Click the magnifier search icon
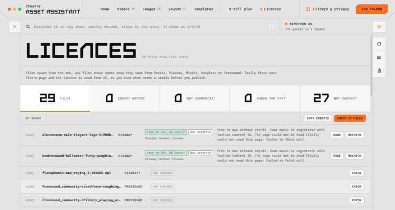The image size is (395, 210). tap(28, 26)
